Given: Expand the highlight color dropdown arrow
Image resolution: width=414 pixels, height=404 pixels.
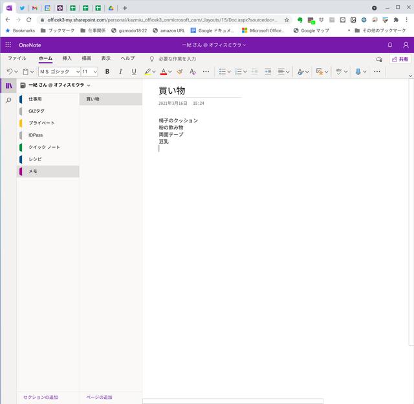Looking at the screenshot, I should tap(154, 72).
